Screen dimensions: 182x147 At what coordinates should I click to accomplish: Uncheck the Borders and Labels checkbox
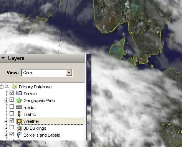click(x=12, y=134)
